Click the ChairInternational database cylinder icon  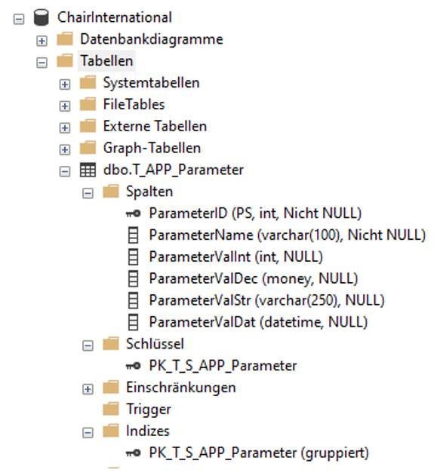click(41, 17)
